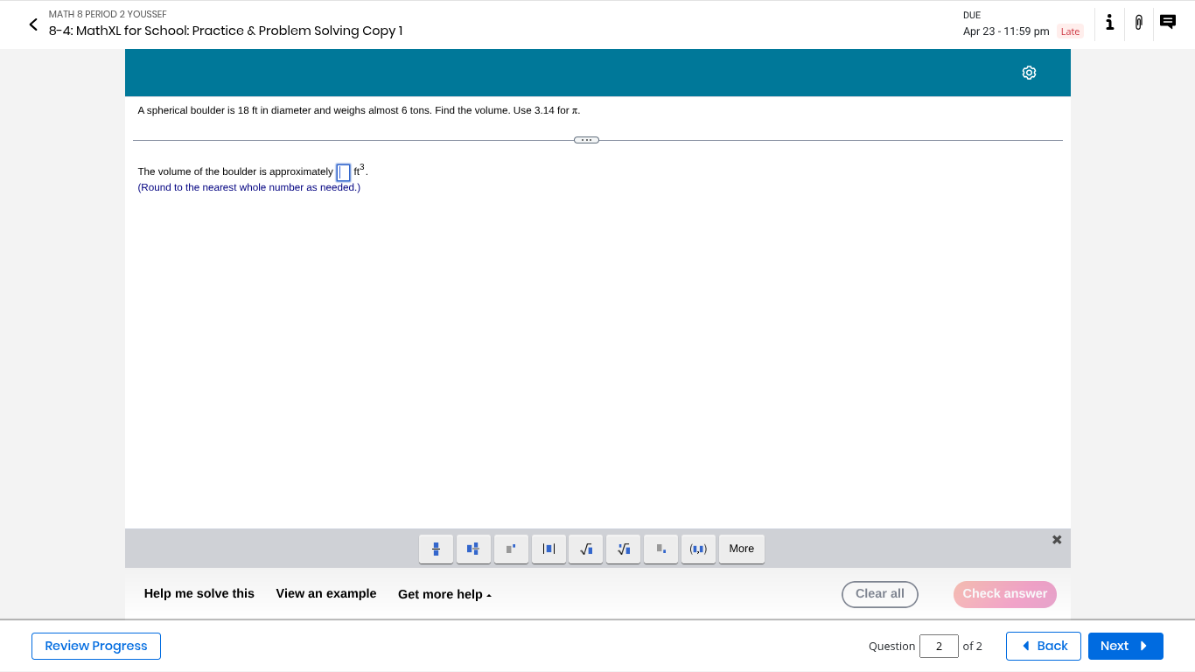Insert a subscript template
Screen dimensions: 1195x672
(660, 549)
